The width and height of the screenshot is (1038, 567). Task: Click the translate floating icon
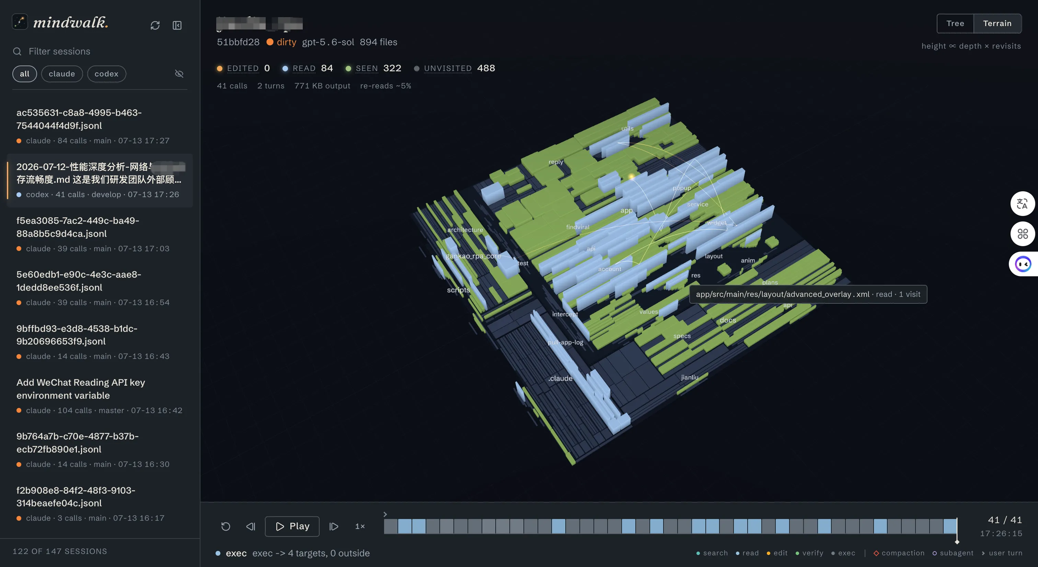pos(1022,204)
